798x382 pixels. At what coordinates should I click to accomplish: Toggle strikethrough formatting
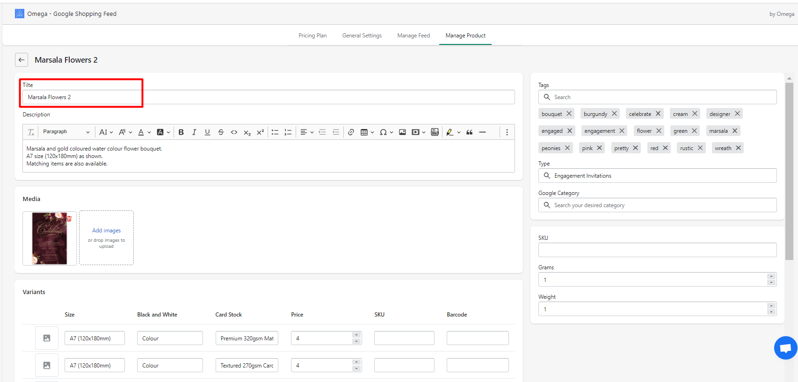[x=221, y=132]
